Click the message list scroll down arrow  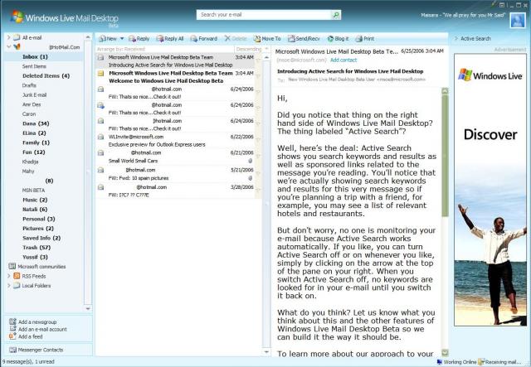(266, 352)
